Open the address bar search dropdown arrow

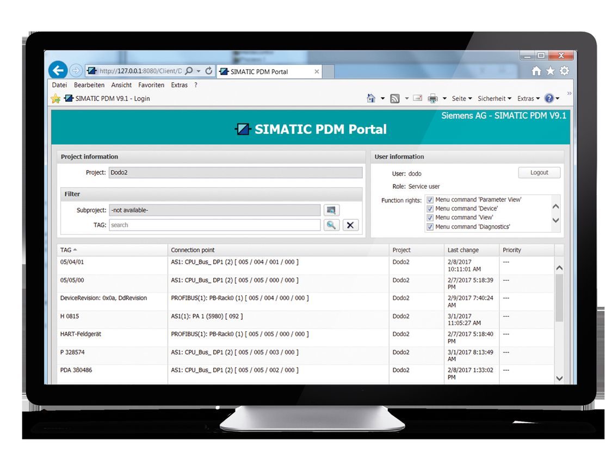(199, 71)
